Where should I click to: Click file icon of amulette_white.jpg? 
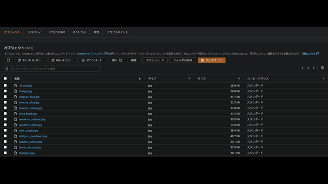coord(16,125)
